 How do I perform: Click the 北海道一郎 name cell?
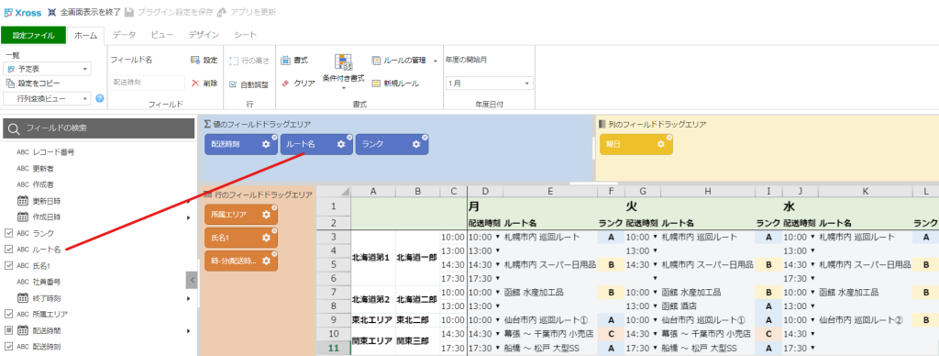[417, 257]
